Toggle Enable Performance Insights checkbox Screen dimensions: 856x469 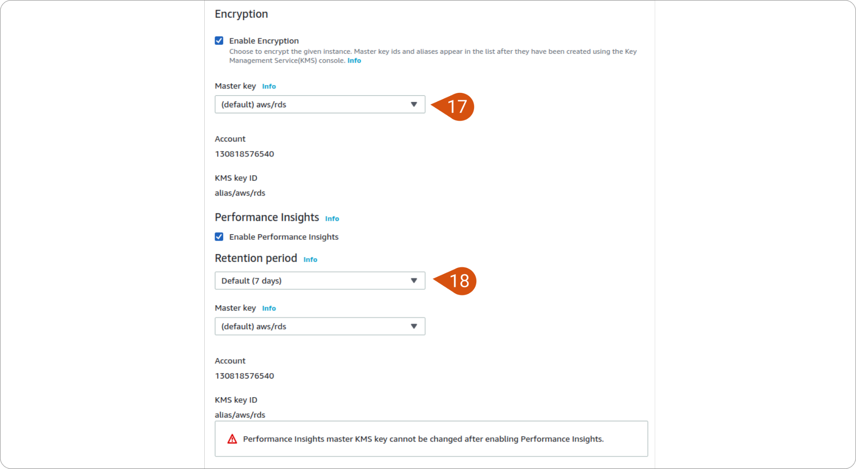(x=219, y=237)
